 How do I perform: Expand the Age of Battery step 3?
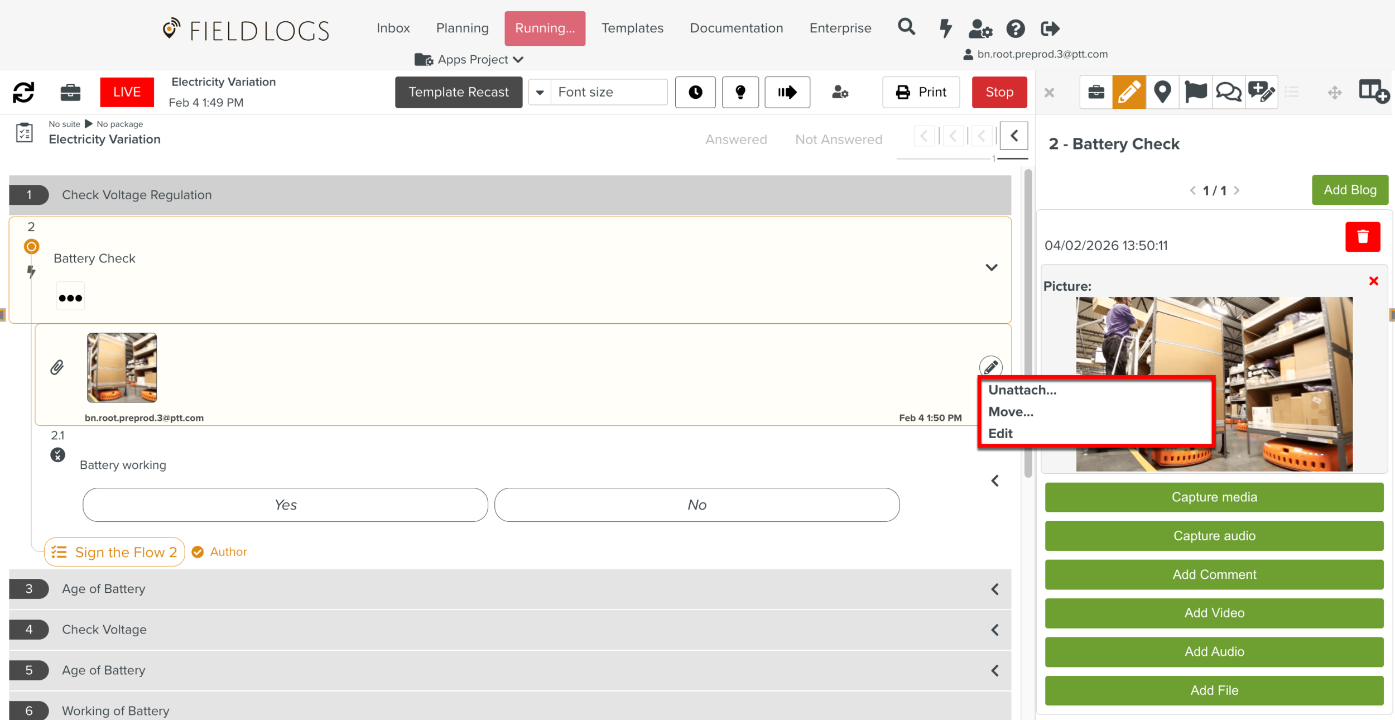[x=994, y=589]
